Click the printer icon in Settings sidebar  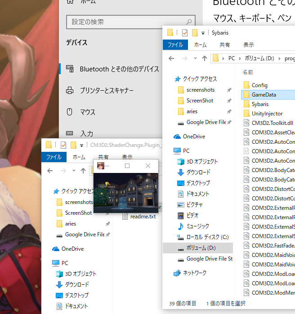pyautogui.click(x=70, y=90)
